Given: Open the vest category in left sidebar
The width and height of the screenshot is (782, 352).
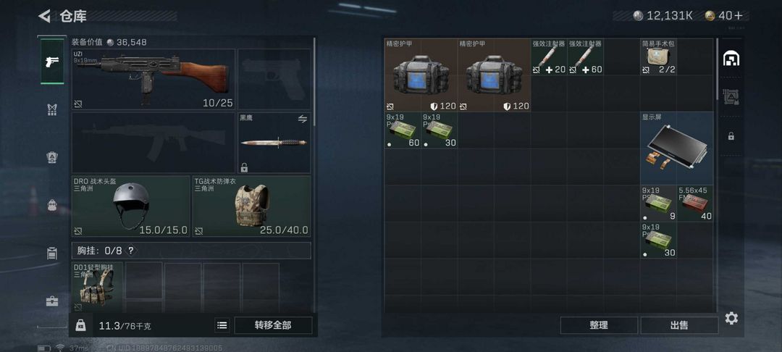Looking at the screenshot, I should [52, 109].
